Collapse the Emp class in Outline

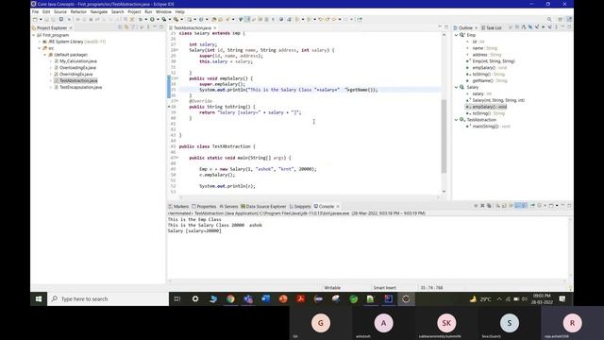point(457,35)
